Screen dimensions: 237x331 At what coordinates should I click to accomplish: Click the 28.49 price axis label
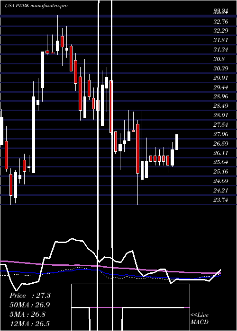[221, 106]
